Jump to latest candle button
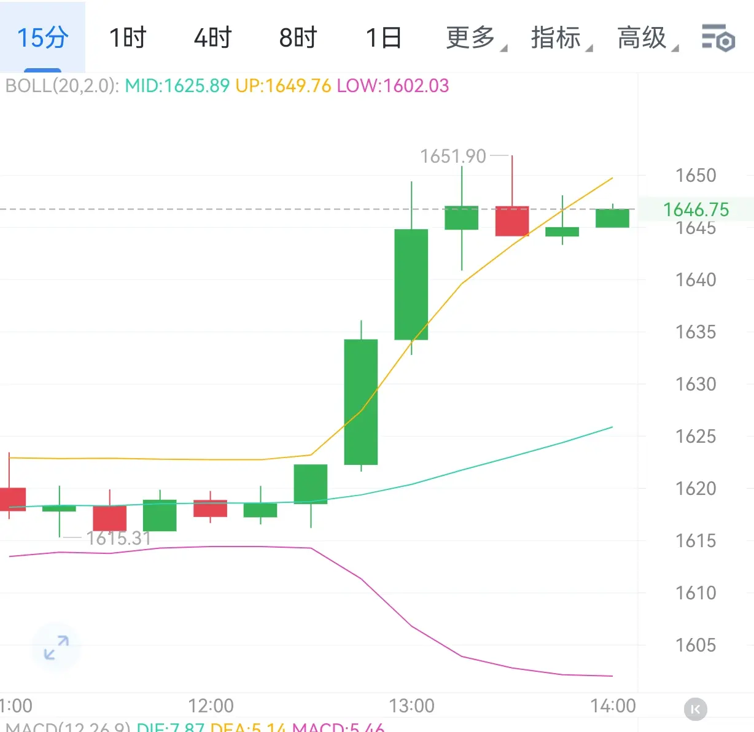754x732 pixels. pyautogui.click(x=695, y=709)
